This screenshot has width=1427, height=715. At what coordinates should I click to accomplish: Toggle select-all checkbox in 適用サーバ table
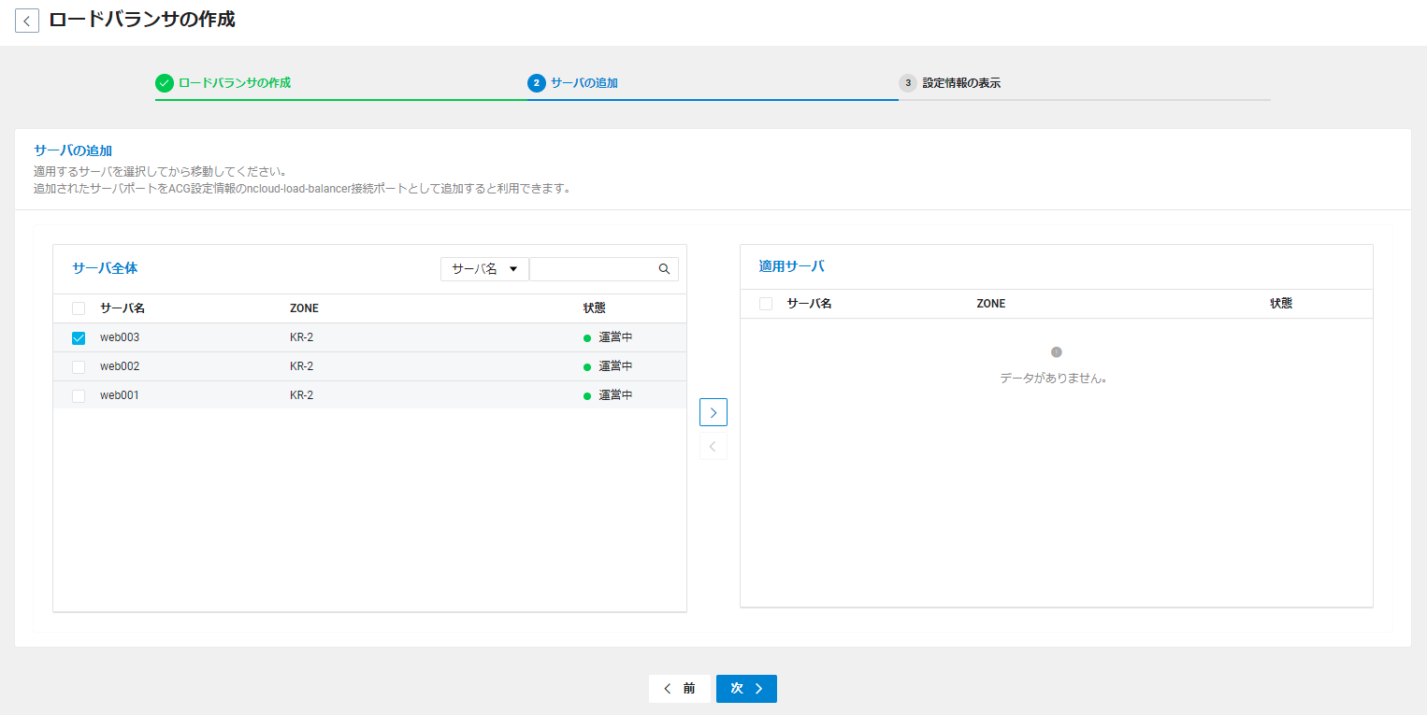coord(766,304)
